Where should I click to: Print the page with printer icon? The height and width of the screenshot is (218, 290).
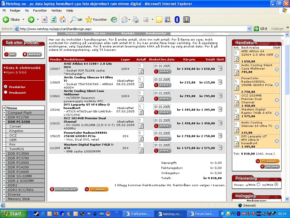pos(136,20)
